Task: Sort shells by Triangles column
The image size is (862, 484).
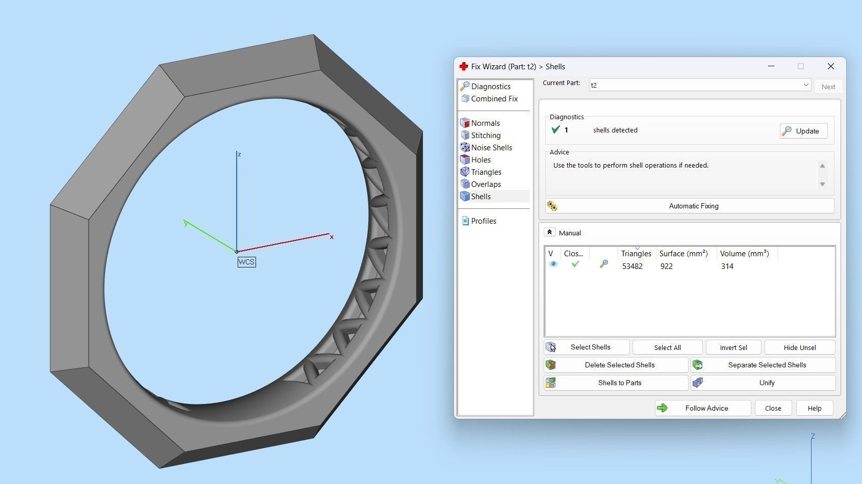Action: click(x=636, y=254)
